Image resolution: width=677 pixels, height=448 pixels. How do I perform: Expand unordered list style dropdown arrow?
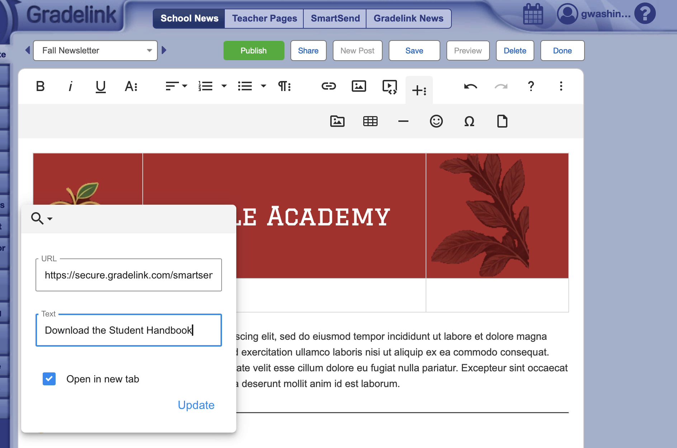pos(264,86)
